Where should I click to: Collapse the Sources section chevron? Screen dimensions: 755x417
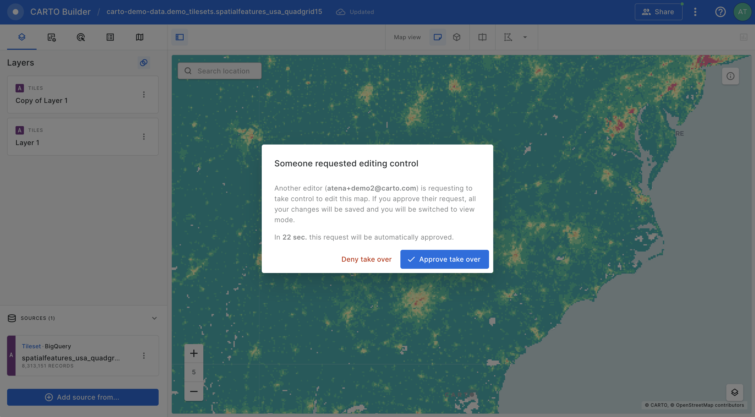154,318
